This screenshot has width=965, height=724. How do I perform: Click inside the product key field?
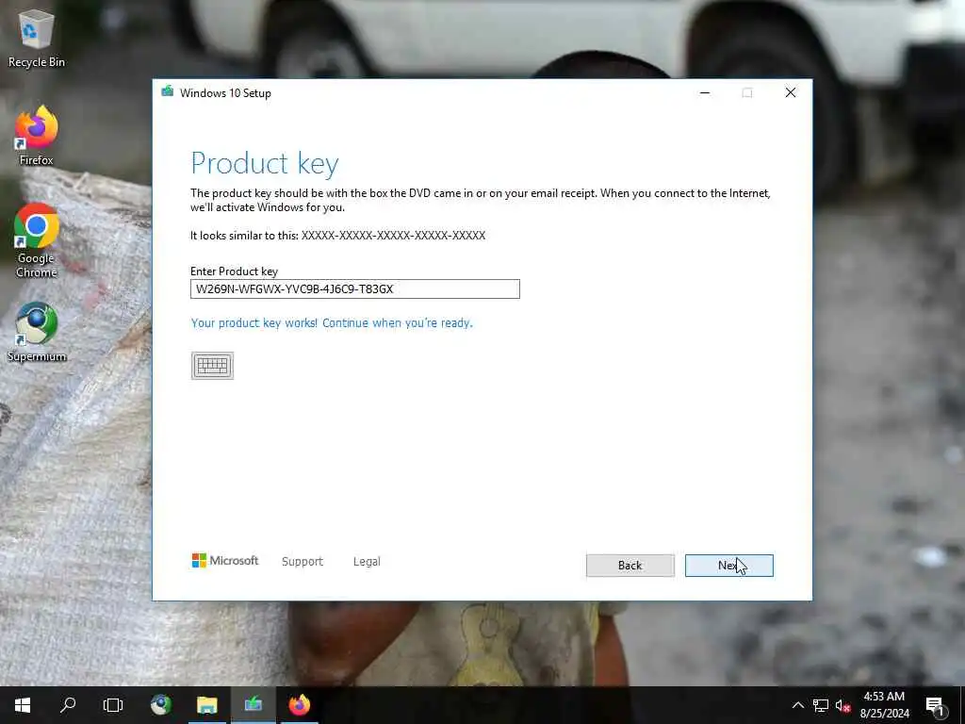[355, 288]
